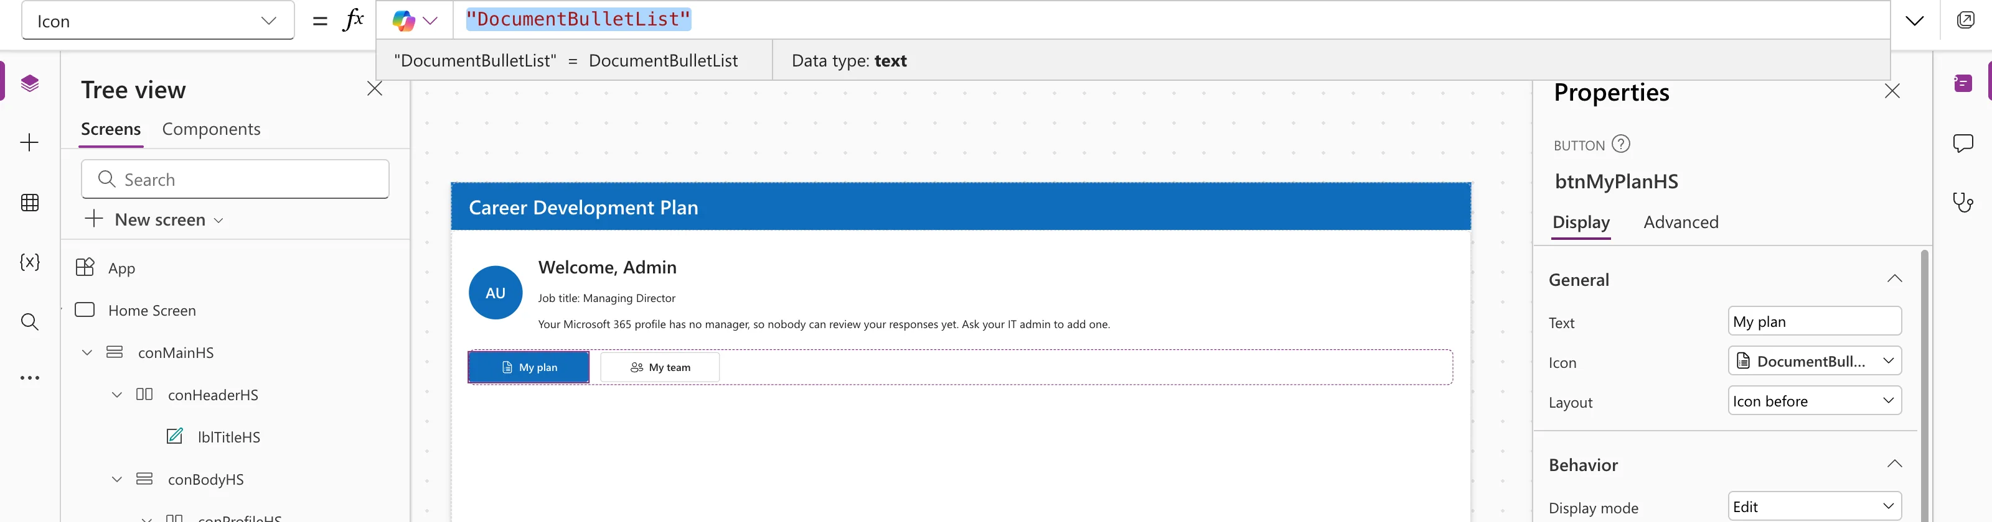Close the Tree view panel
The width and height of the screenshot is (1992, 522).
click(374, 89)
